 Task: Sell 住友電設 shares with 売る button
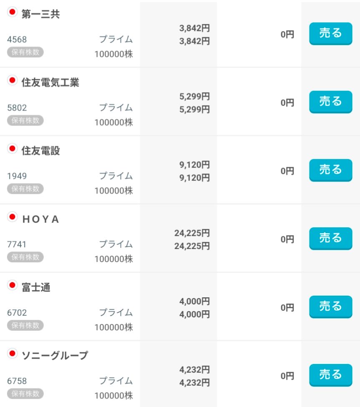pos(330,170)
